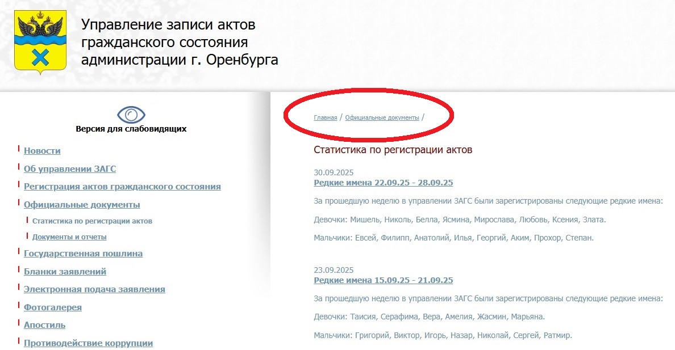Image resolution: width=675 pixels, height=350 pixels.
Task: Click 'Официальные документы' breadcrumb link
Action: [x=382, y=118]
